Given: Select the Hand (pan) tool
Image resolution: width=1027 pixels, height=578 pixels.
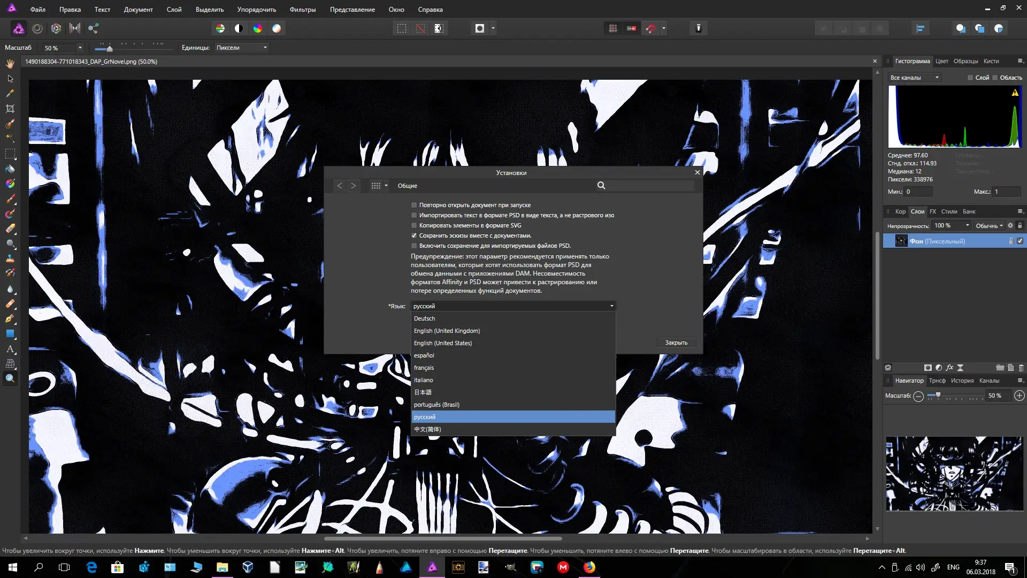Looking at the screenshot, I should pos(10,64).
